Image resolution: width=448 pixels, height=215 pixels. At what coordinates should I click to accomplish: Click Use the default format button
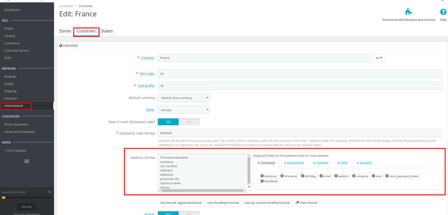point(223,203)
